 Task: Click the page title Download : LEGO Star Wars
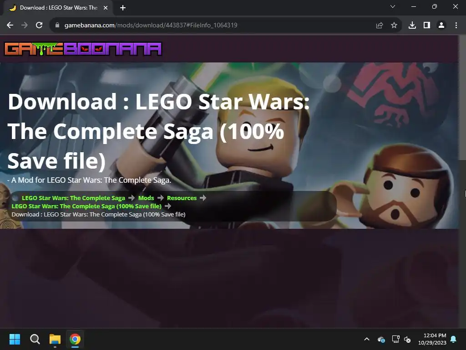point(159,131)
